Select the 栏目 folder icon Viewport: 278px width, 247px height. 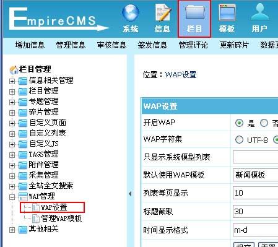click(x=194, y=13)
